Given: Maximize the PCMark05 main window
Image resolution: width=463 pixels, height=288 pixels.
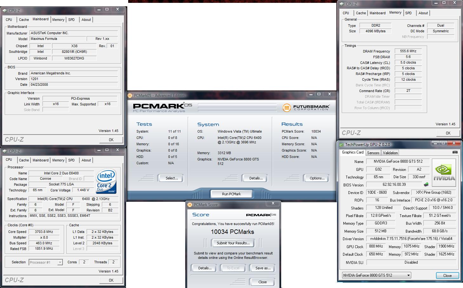Looking at the screenshot, I should click(319, 94).
